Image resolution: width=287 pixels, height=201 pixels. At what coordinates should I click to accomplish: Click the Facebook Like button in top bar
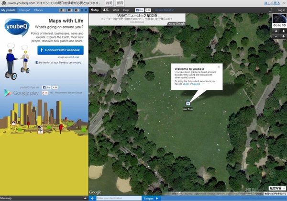139,10
